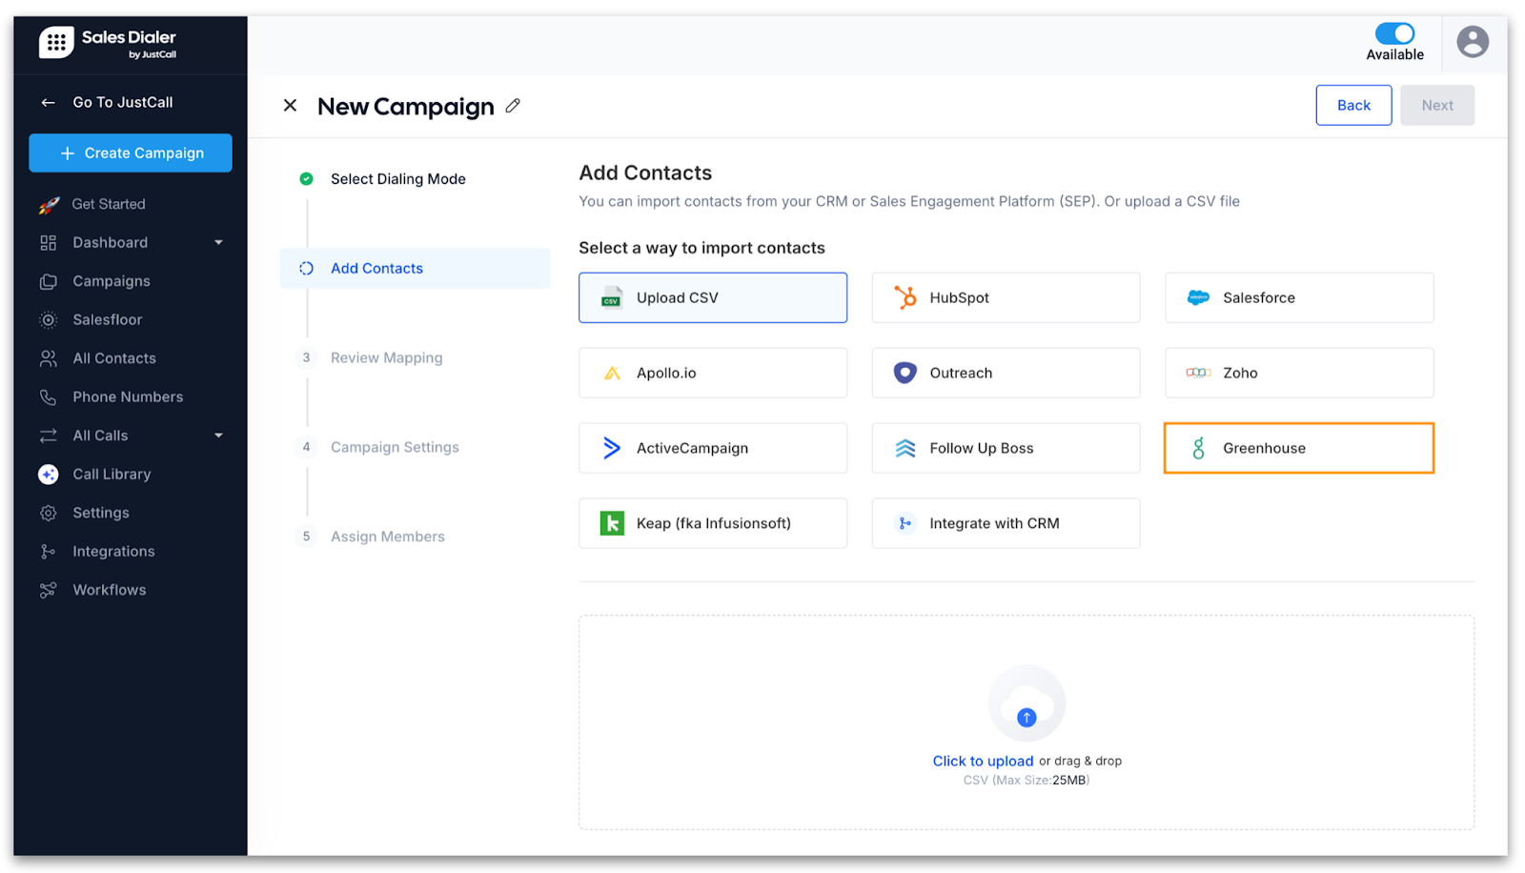Click the Workflows icon in sidebar

(48, 590)
